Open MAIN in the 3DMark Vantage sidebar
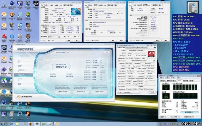 (19, 61)
